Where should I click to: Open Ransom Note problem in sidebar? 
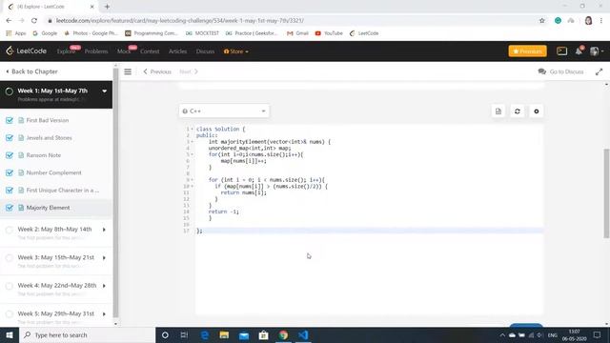(x=44, y=155)
